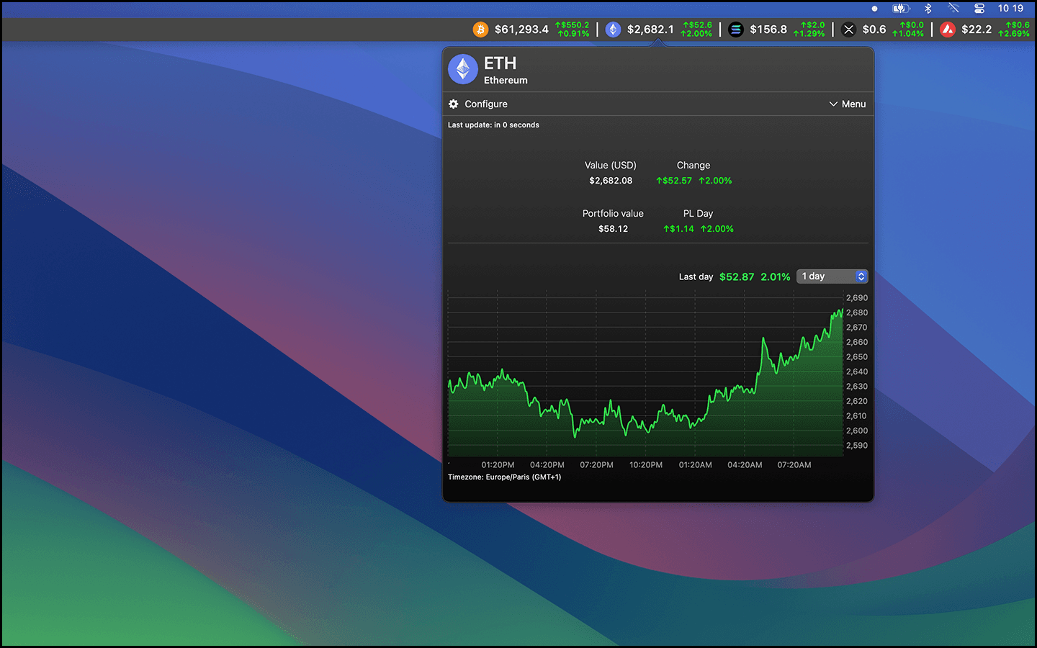Click the disabled Wi-Fi icon
The width and height of the screenshot is (1037, 648).
[x=953, y=9]
